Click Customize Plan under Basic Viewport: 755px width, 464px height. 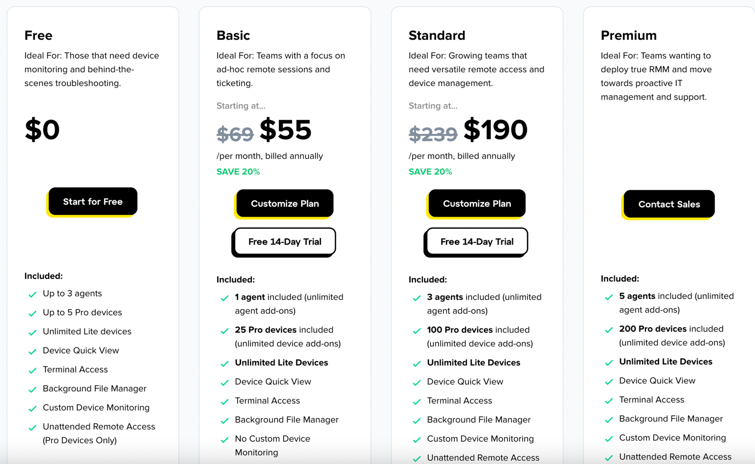pos(284,204)
